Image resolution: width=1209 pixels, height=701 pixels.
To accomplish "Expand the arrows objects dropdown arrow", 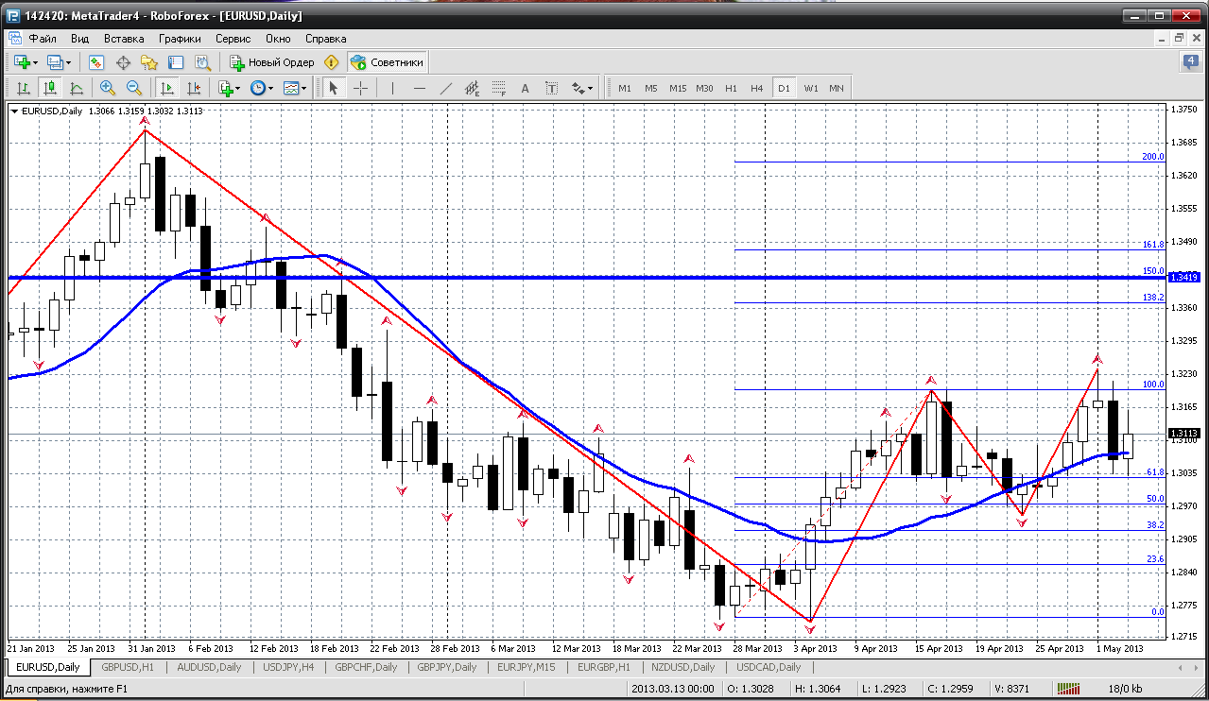I will pos(591,88).
